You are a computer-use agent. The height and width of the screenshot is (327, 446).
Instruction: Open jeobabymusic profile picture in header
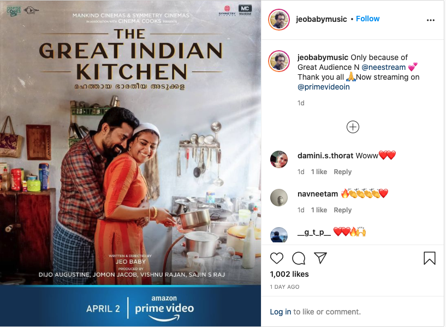click(279, 20)
